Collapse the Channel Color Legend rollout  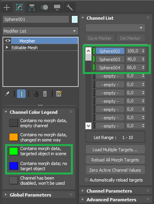(x=6, y=112)
